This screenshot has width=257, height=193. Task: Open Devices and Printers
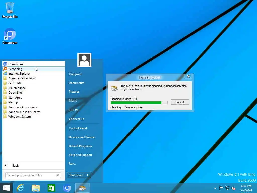82,137
